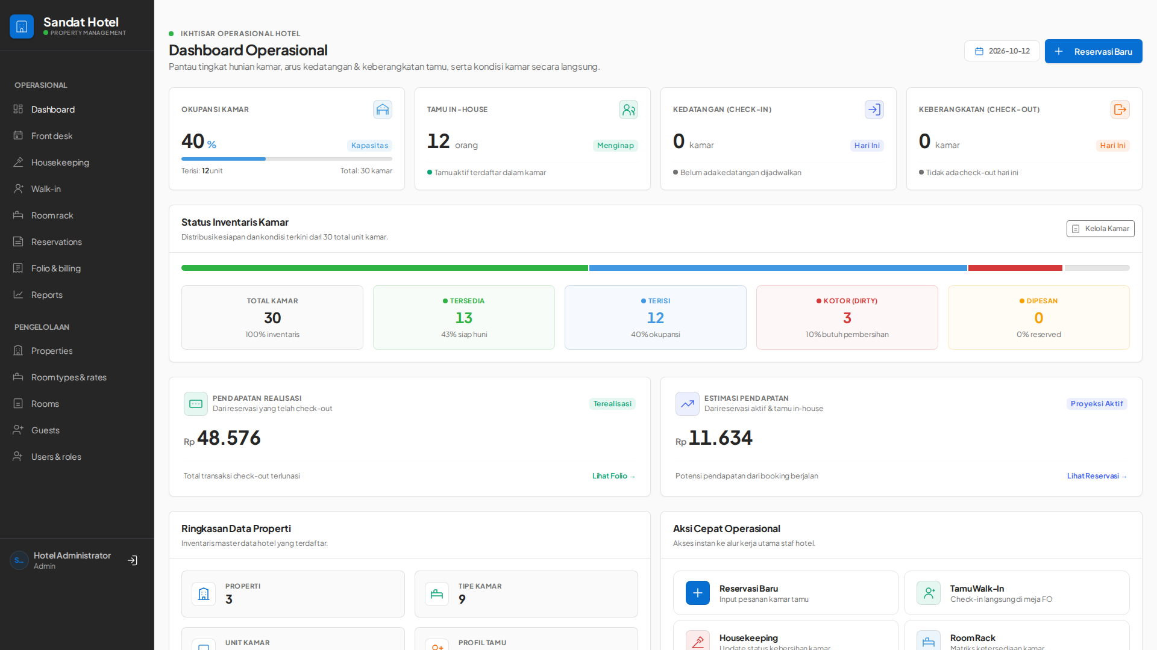Click the Estimasi Pendapatan trend icon

click(688, 404)
